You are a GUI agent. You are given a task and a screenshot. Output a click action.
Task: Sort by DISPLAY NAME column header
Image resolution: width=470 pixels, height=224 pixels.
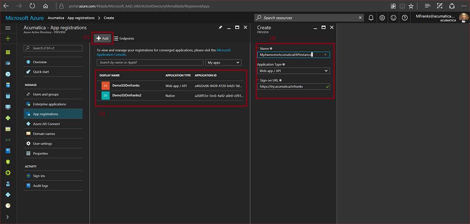tap(109, 75)
